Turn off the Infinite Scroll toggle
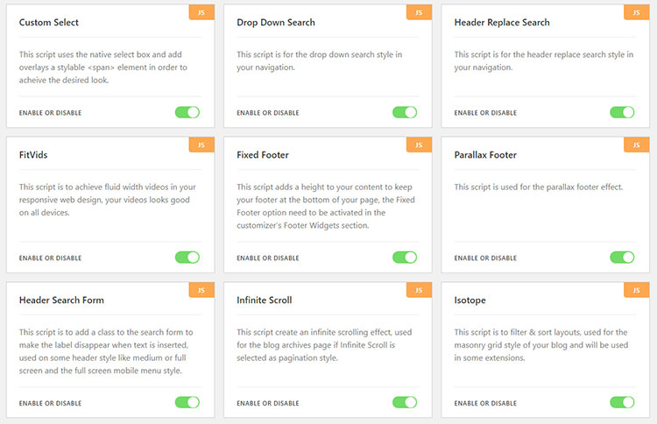657x424 pixels. [405, 403]
